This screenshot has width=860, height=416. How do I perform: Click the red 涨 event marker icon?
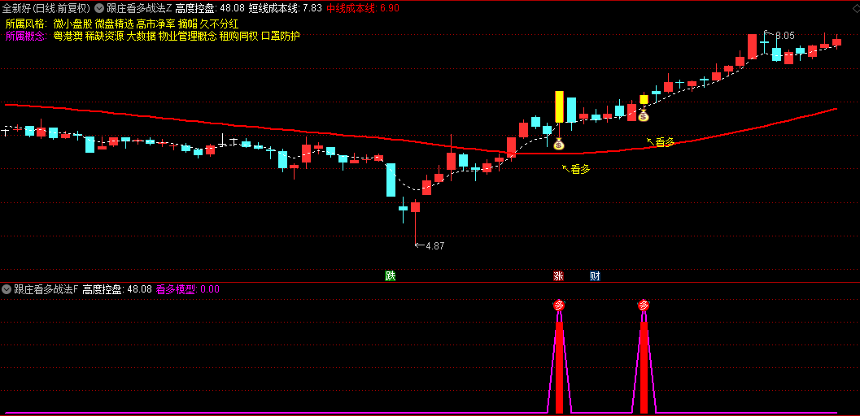coord(558,276)
